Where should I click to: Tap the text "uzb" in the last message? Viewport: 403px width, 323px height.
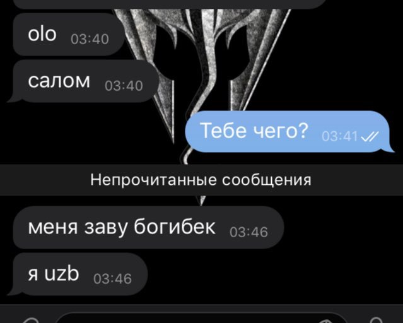(61, 274)
